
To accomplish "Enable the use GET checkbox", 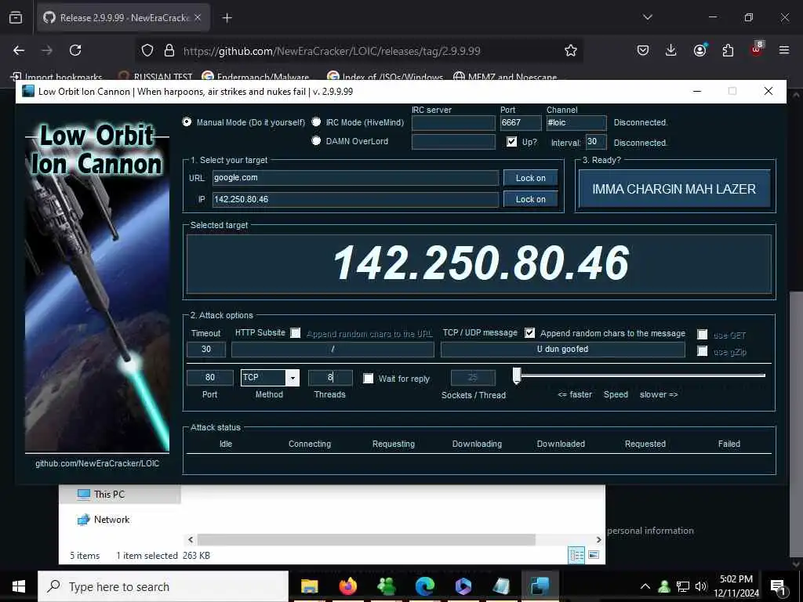I will click(x=702, y=334).
